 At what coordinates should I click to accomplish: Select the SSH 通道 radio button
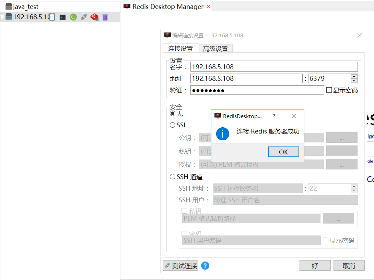click(173, 177)
